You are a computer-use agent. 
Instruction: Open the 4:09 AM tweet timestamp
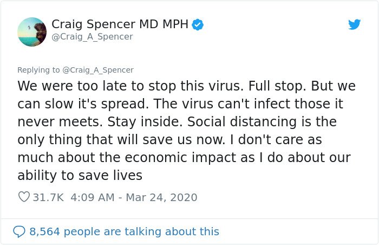pyautogui.click(x=93, y=197)
